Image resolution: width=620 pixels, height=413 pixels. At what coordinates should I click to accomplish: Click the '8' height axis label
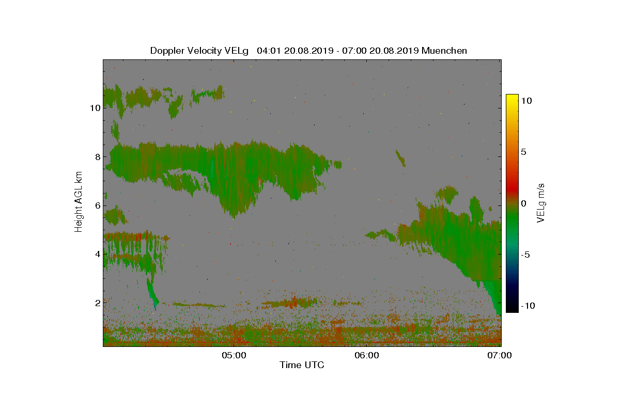97,156
